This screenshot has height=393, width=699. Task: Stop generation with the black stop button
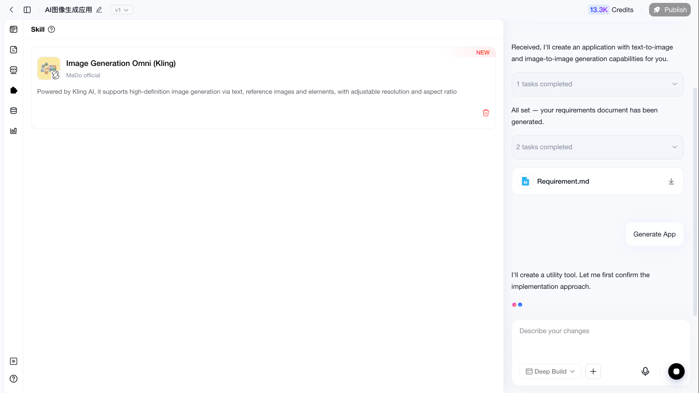pos(676,371)
